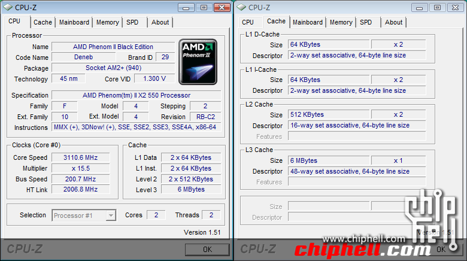Click the disabled maximize button in left window
The height and width of the screenshot is (261, 467).
click(x=204, y=7)
